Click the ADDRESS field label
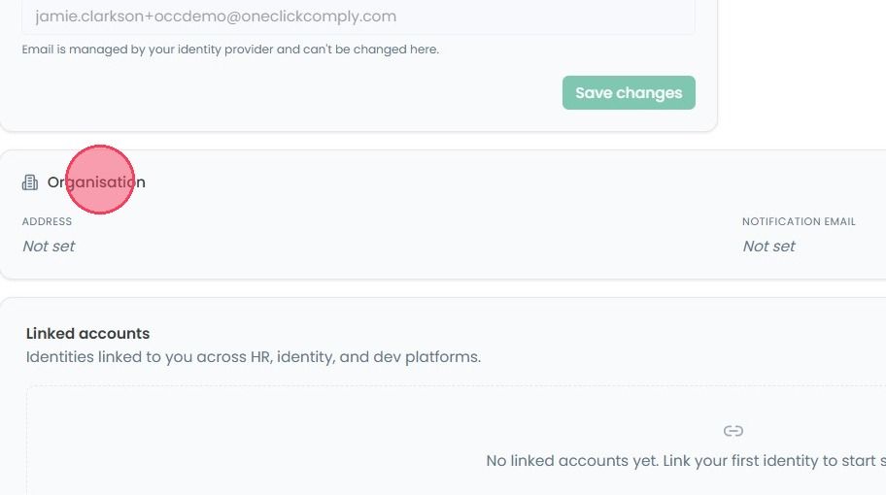886x495 pixels. click(x=47, y=222)
